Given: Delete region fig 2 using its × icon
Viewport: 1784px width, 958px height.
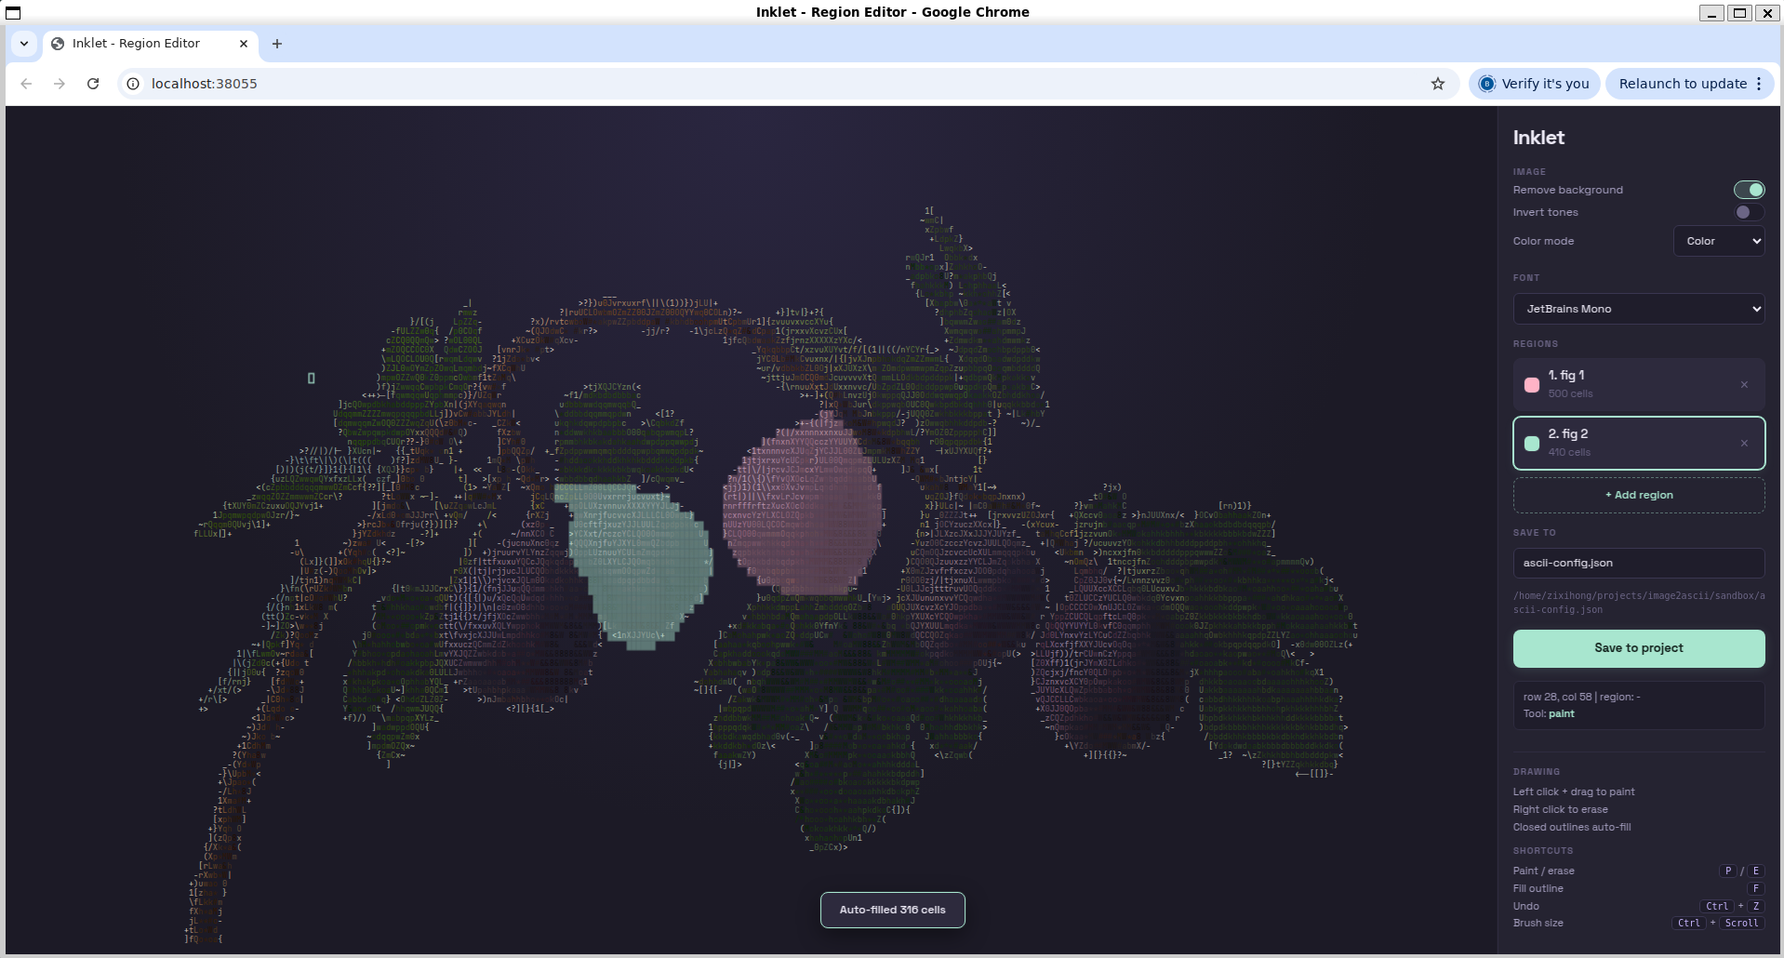Looking at the screenshot, I should click(1744, 443).
